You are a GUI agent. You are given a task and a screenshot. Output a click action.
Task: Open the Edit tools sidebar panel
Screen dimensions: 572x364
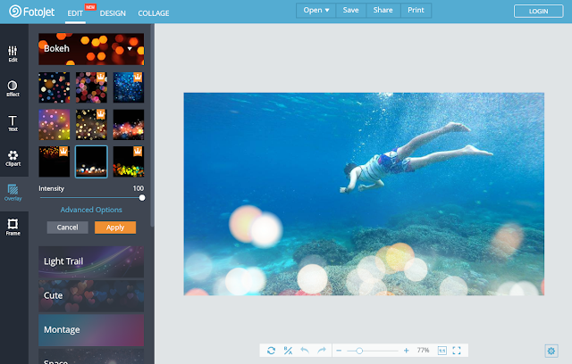[x=13, y=54]
